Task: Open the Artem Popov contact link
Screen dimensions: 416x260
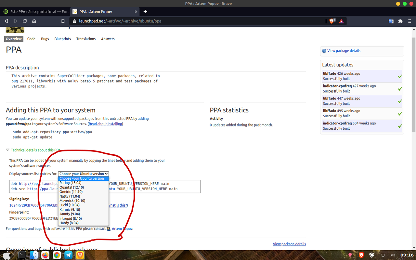Action: pyautogui.click(x=122, y=229)
